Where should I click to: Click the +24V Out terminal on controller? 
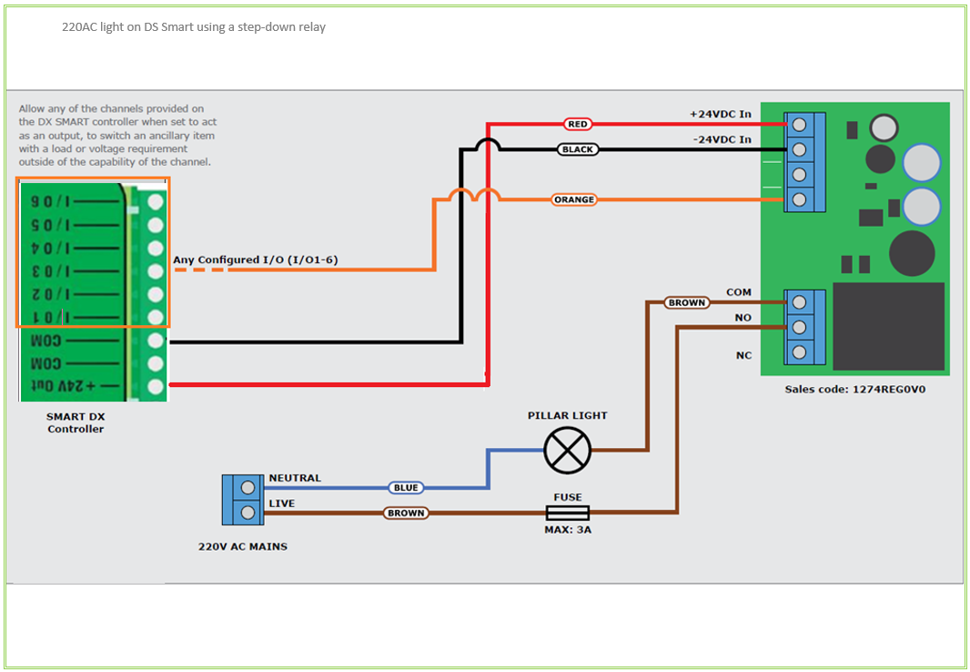[x=156, y=387]
